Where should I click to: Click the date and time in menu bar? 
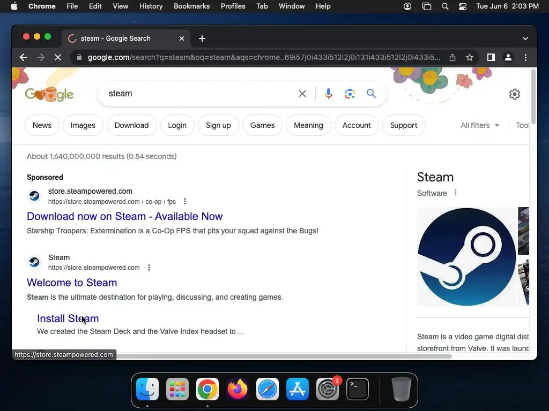[x=507, y=6]
